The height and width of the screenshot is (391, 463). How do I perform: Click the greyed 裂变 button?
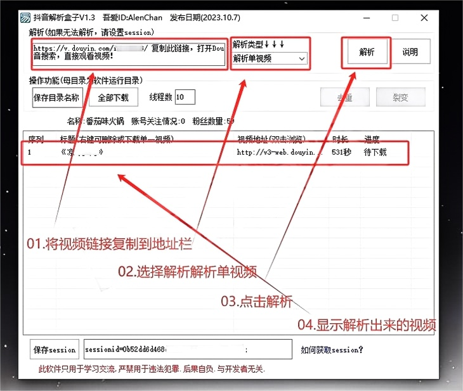click(x=401, y=97)
